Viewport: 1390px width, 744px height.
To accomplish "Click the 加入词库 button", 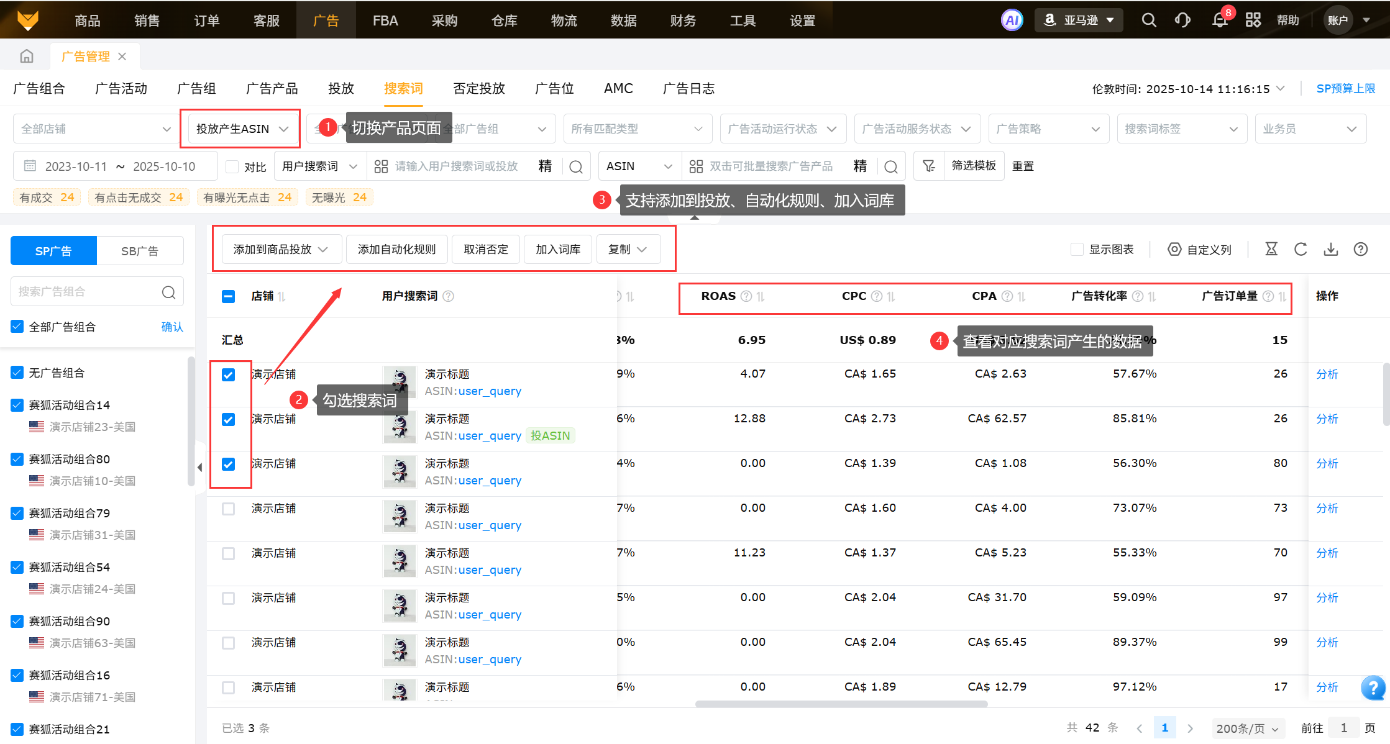I will click(x=557, y=249).
